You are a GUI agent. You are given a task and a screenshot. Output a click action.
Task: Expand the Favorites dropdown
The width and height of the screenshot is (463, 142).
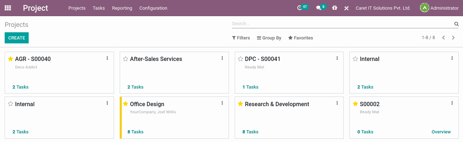click(301, 38)
